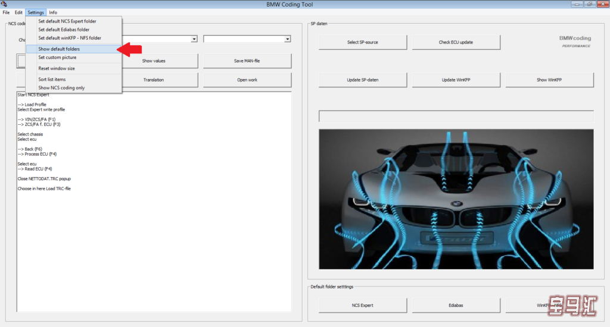Click the Save MAN-file button
This screenshot has width=610, height=327.
pyautogui.click(x=247, y=61)
